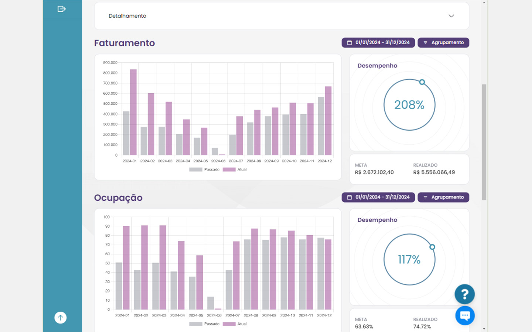Click the scroll-to-top arrow icon
This screenshot has height=332, width=532.
pos(61,318)
